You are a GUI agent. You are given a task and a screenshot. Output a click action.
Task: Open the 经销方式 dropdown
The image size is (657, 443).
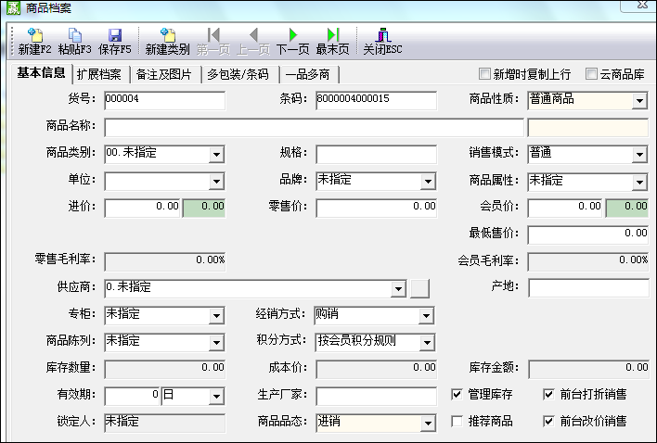coord(427,316)
